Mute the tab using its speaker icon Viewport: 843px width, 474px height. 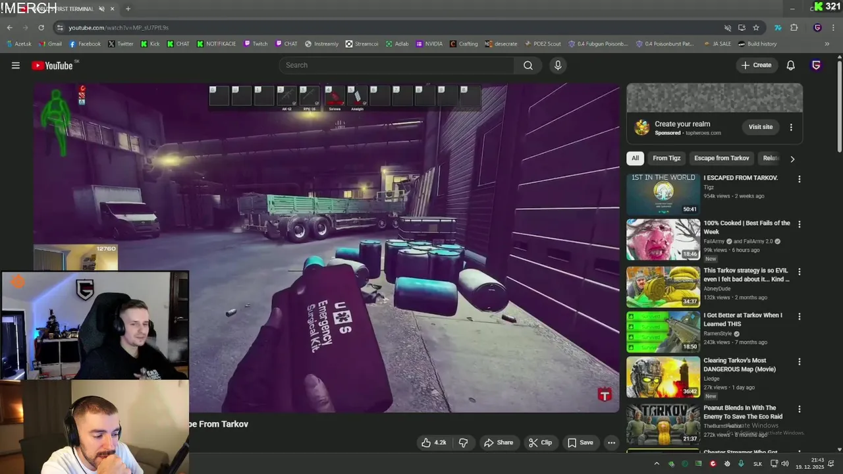click(101, 9)
